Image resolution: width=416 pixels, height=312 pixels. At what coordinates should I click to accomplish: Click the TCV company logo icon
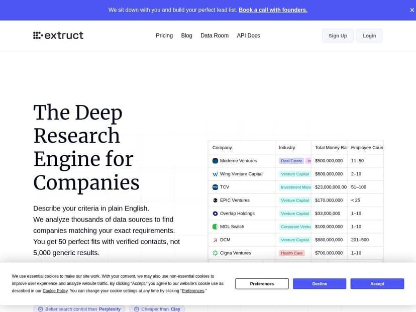coord(216,187)
